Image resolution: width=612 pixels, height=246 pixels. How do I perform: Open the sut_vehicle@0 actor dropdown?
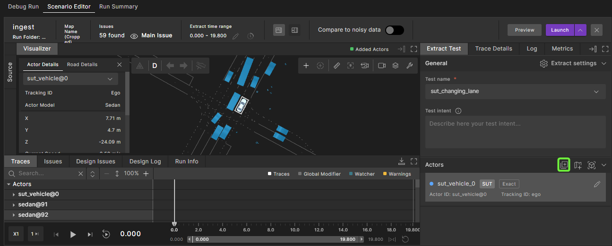(70, 78)
